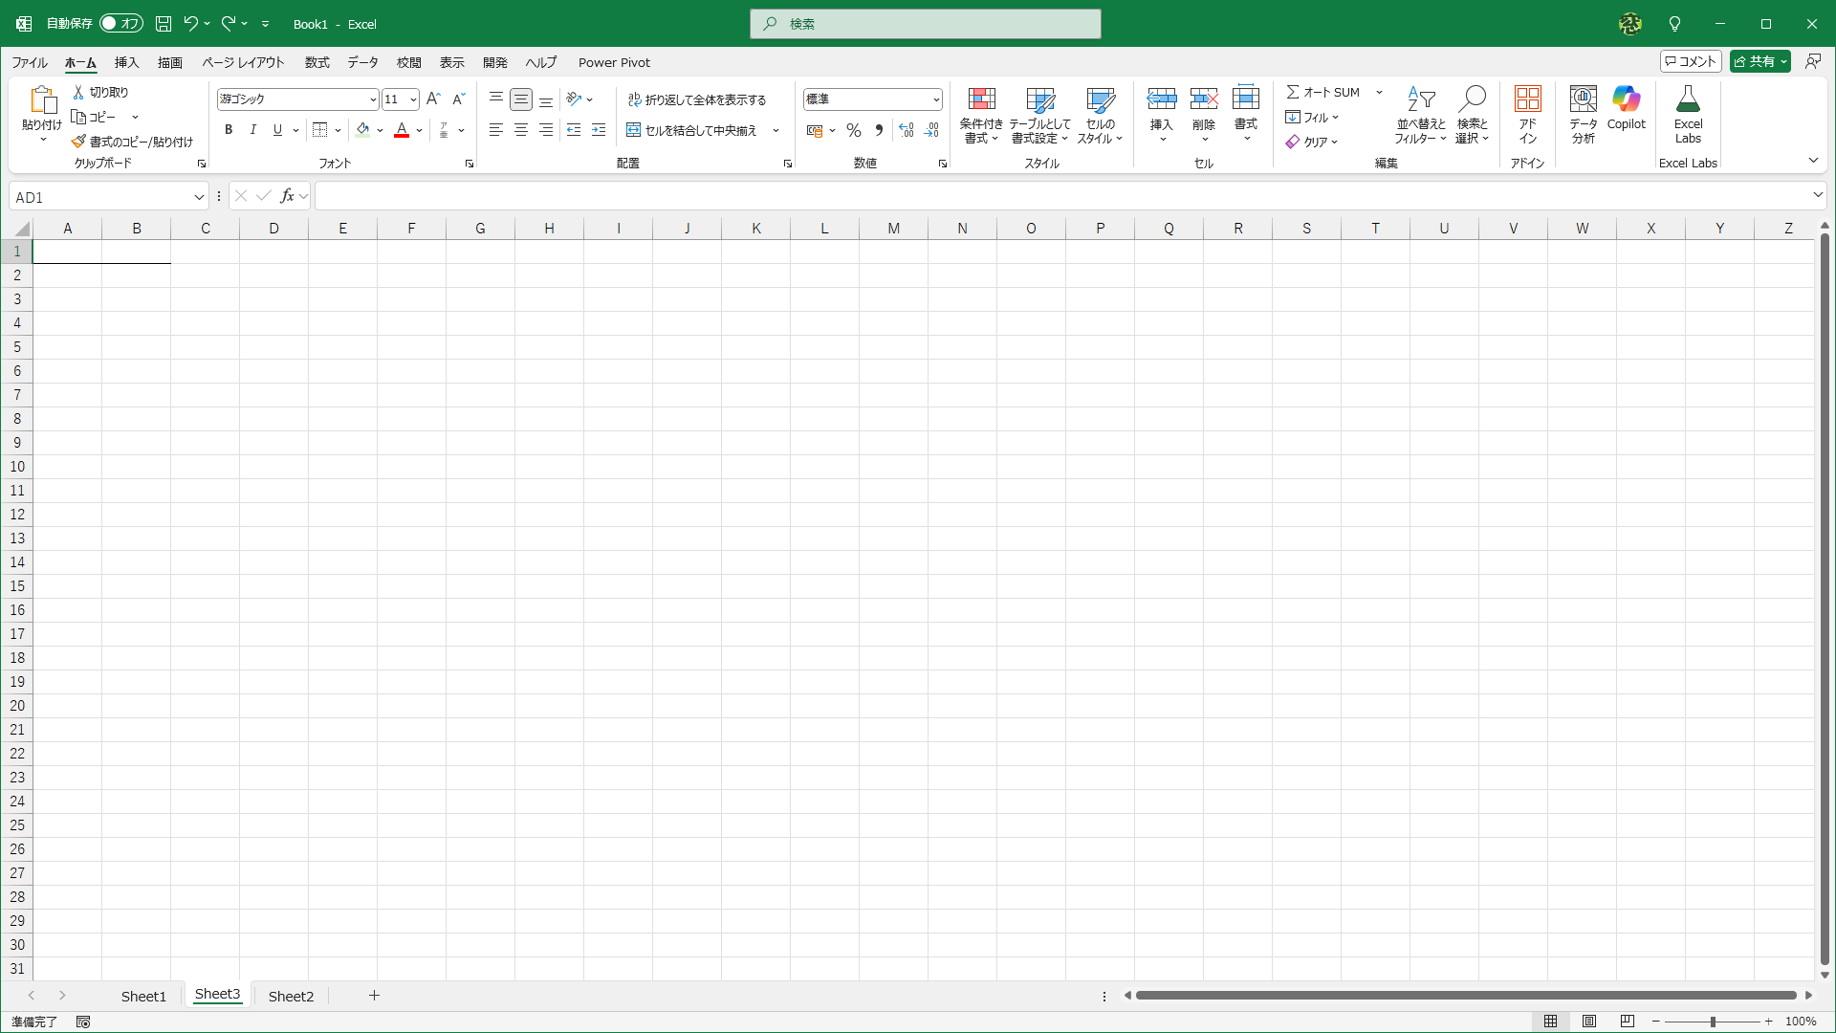The image size is (1836, 1033).
Task: Open the font name dropdown
Action: pyautogui.click(x=372, y=99)
